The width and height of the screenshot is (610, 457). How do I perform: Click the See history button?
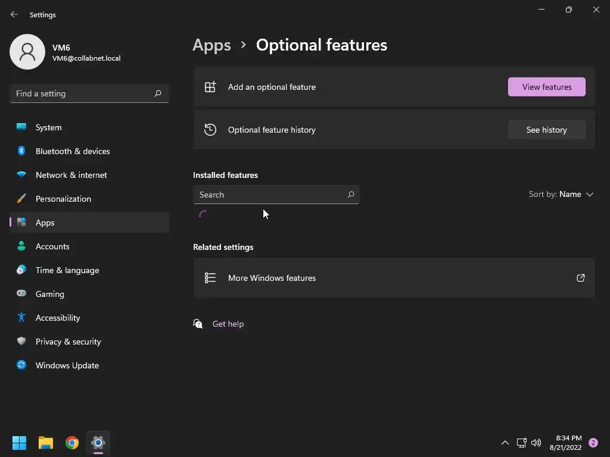(x=546, y=130)
